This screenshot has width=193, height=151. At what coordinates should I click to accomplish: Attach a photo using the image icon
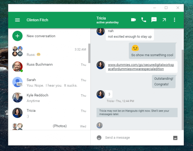pos(175,138)
